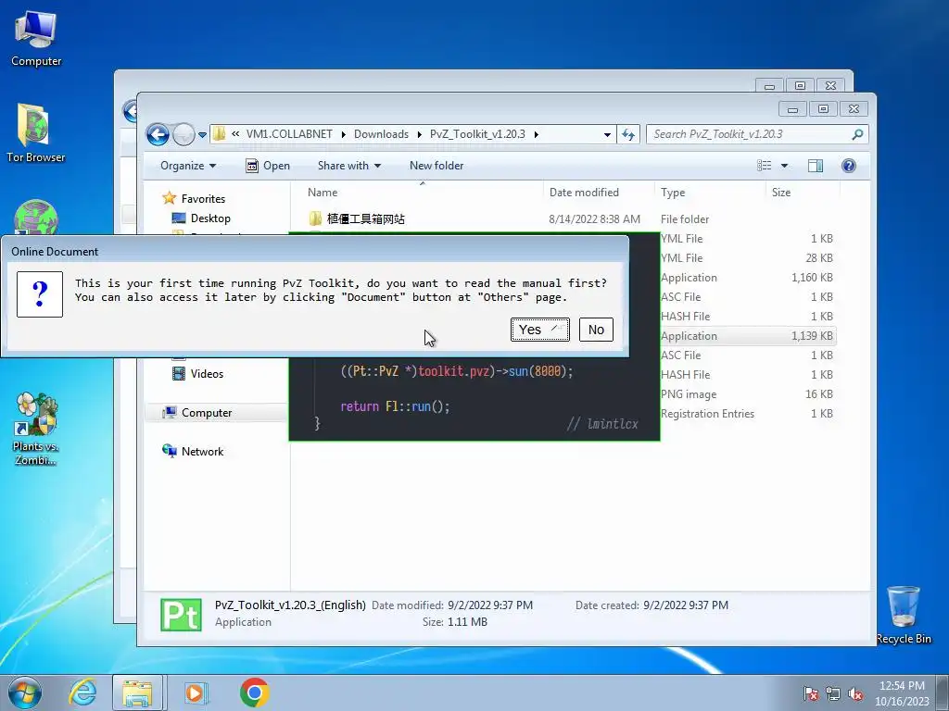
Task: Launch Internet Explorer from taskbar
Action: point(82,692)
